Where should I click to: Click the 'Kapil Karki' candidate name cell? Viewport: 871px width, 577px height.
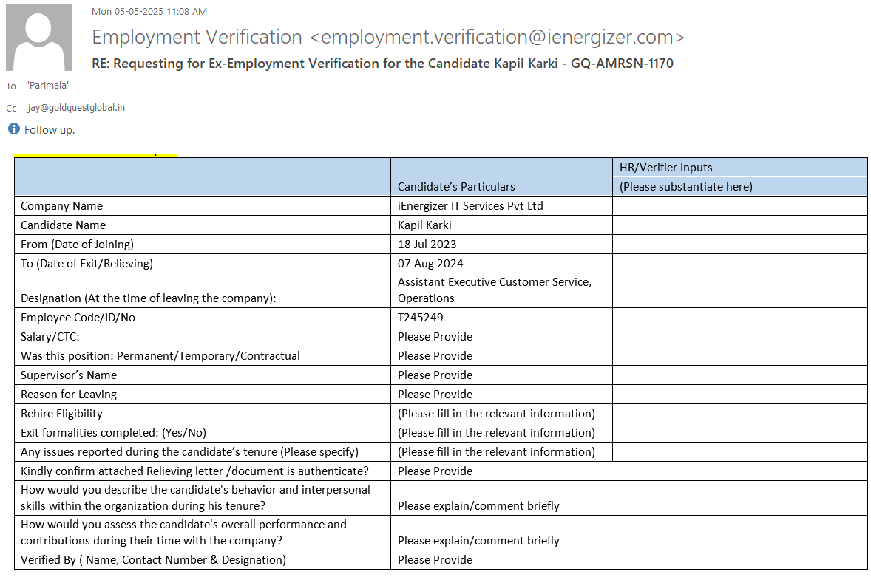click(424, 225)
